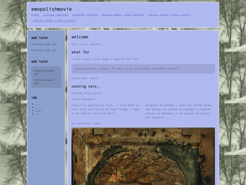Click the emopolishmovie site title

(x=51, y=9)
